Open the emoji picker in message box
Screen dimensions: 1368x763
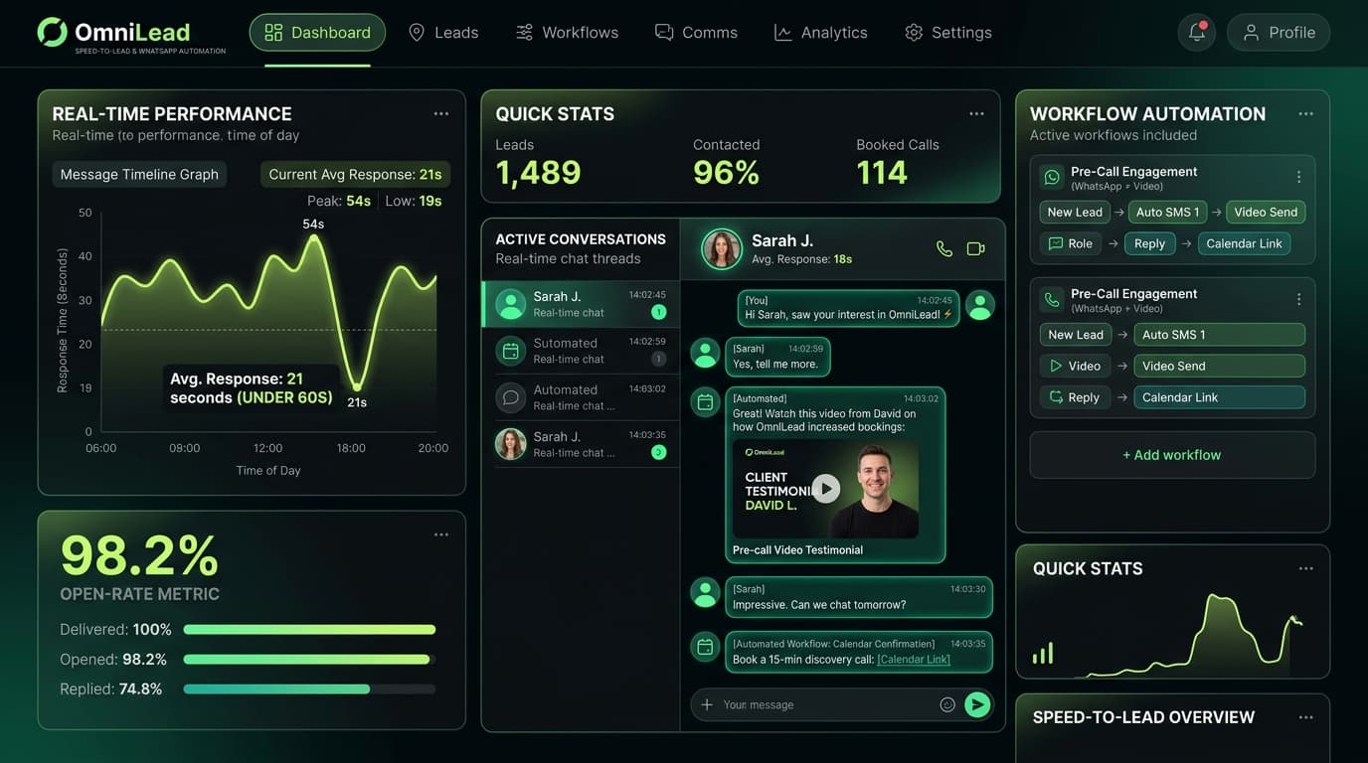coord(947,704)
